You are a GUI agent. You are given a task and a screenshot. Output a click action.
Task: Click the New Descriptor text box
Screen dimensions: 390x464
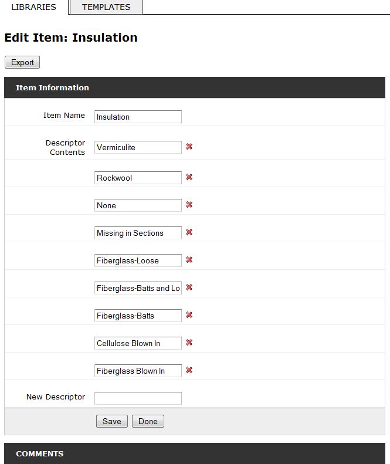coord(138,398)
